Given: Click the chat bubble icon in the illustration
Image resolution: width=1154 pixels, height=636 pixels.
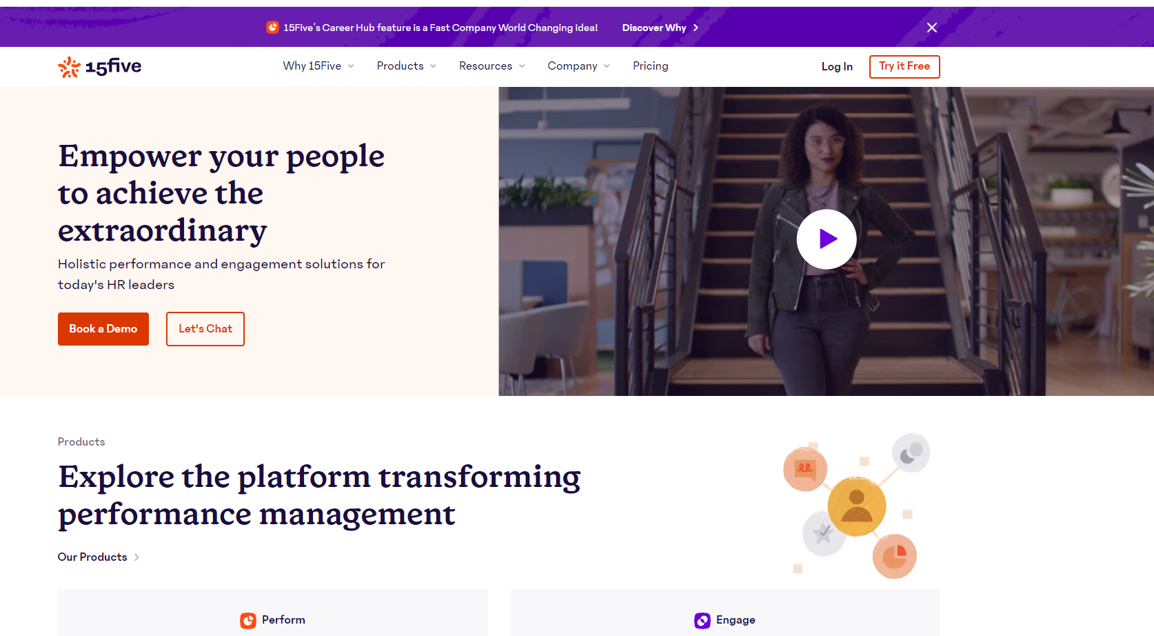Looking at the screenshot, I should tap(805, 469).
